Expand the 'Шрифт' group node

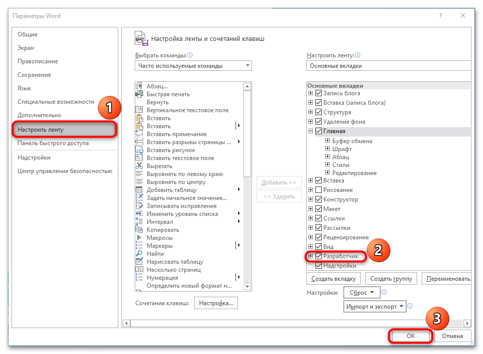pos(328,149)
